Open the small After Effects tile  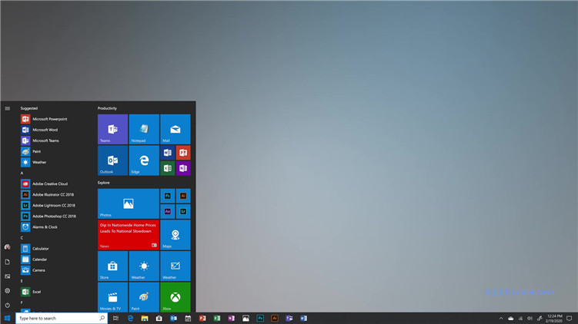[x=167, y=211]
